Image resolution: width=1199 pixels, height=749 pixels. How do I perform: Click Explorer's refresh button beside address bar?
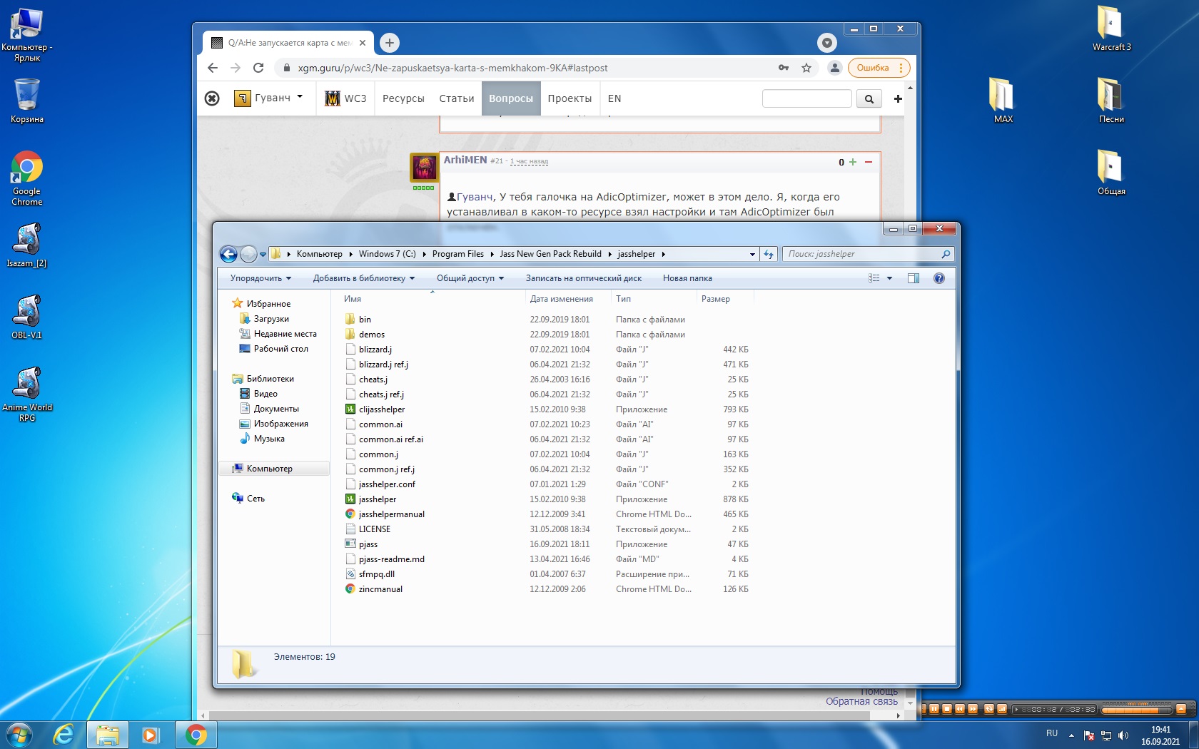769,254
